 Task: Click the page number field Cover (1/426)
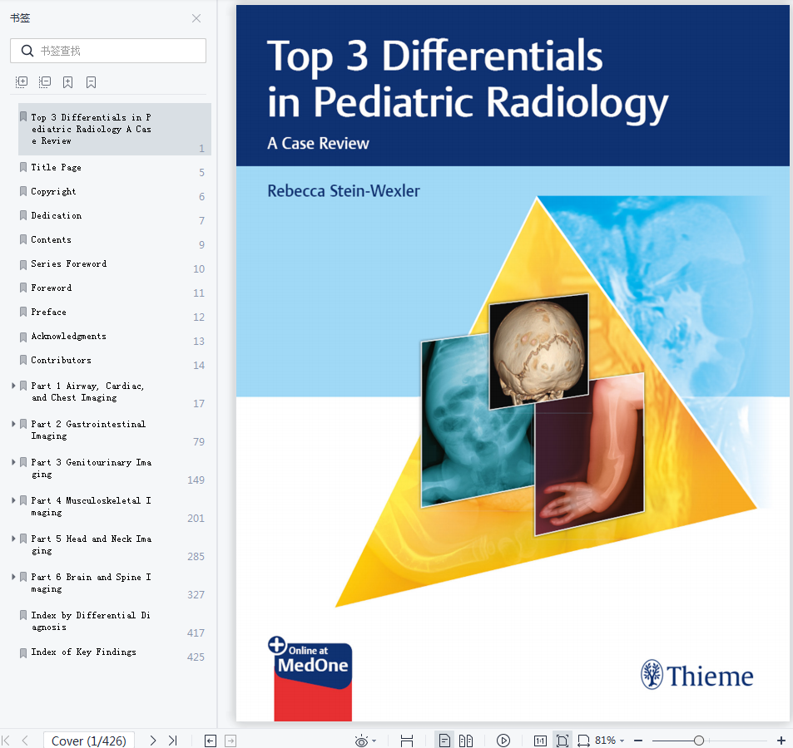[88, 741]
